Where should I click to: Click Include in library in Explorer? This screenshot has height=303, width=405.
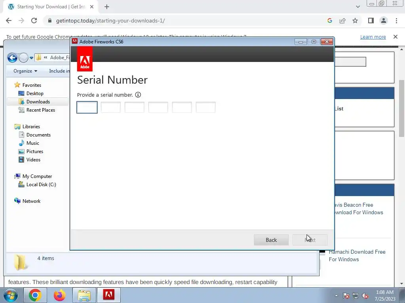59,71
